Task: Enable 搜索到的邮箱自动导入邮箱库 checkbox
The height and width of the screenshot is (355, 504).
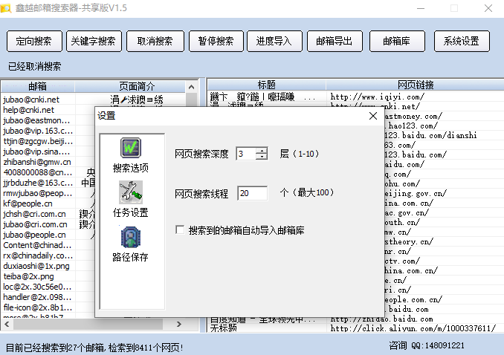Action: [180, 229]
